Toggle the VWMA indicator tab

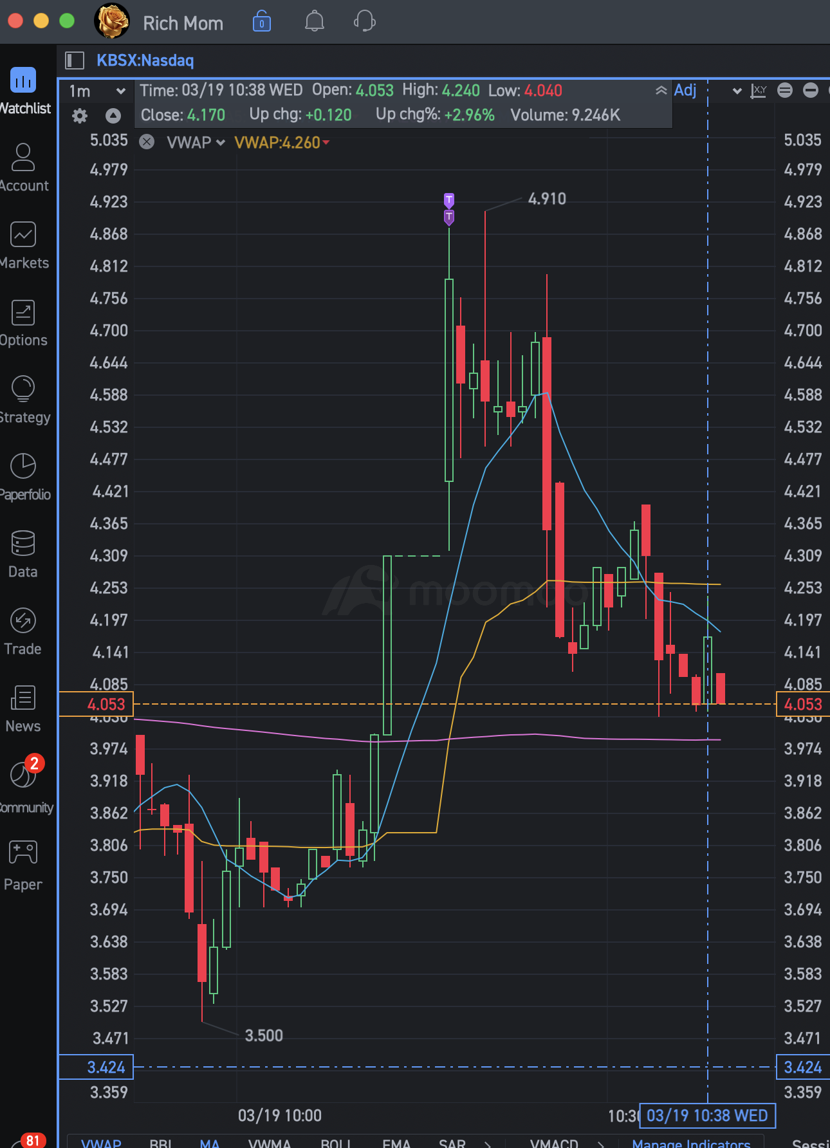coord(270,1143)
